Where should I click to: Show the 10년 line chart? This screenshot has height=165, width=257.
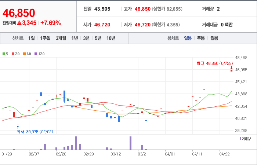111,38
